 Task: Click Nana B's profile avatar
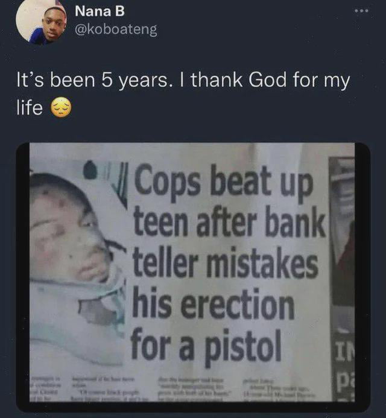pyautogui.click(x=40, y=22)
